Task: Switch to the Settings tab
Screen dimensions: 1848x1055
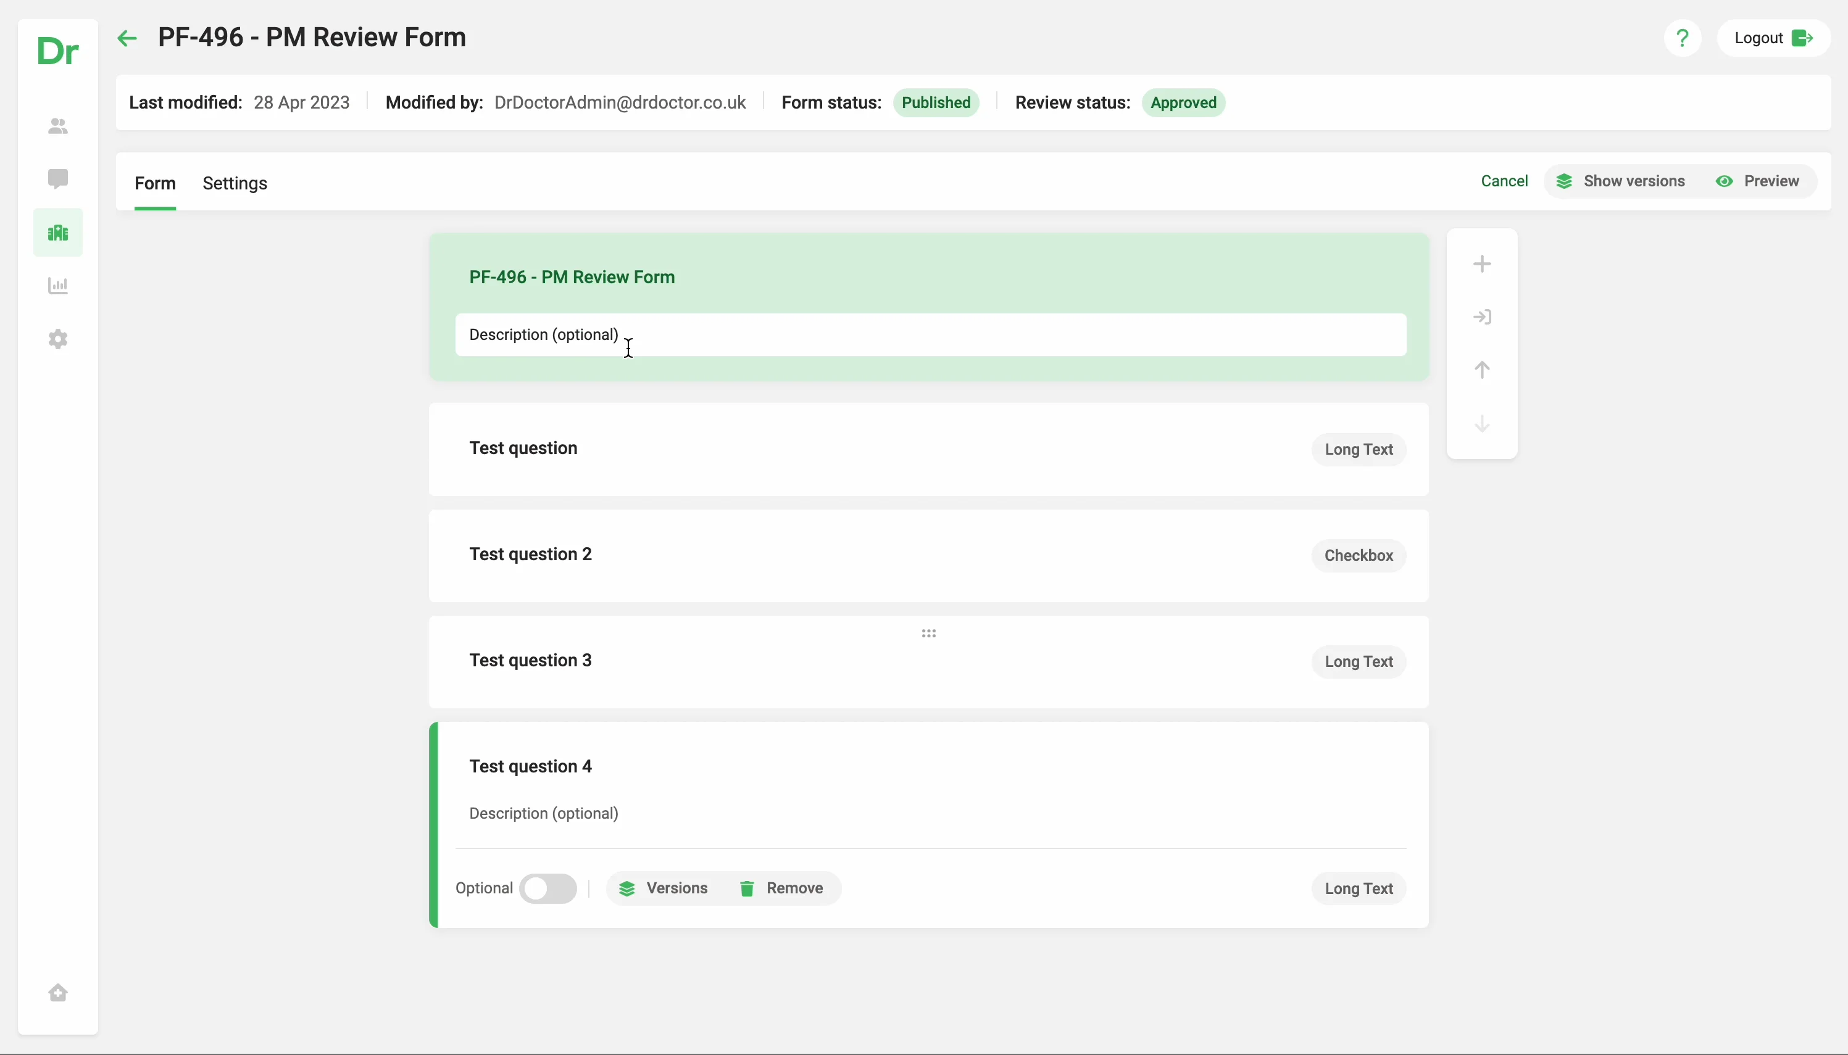Action: (x=235, y=183)
